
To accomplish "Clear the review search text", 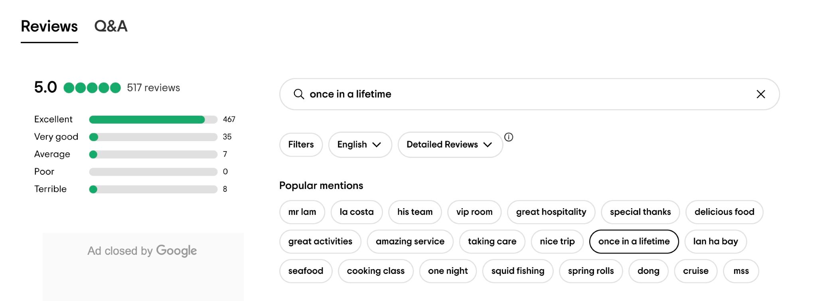I will point(761,94).
